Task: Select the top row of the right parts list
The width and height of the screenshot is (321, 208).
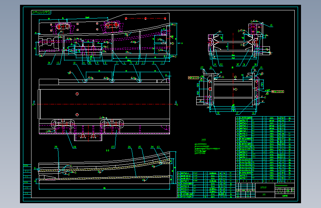Action: pyautogui.click(x=265, y=118)
